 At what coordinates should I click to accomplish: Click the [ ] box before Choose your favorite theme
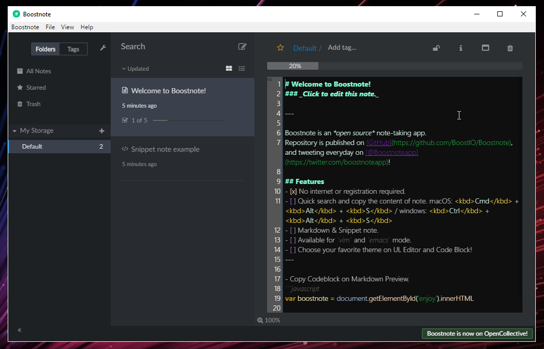293,250
